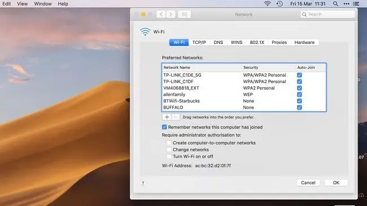Click the Cancel button
Screen dimensions: 367x206
click(x=308, y=183)
